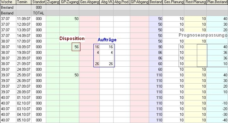Select the Prognoseanpassung label

pyautogui.click(x=201, y=35)
